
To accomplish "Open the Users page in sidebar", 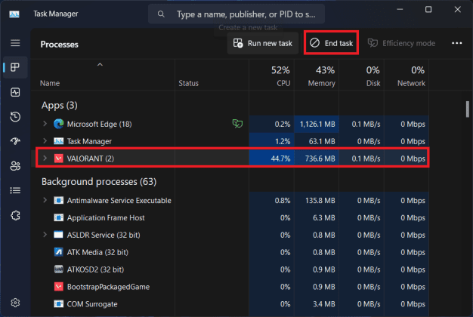I will coord(15,166).
